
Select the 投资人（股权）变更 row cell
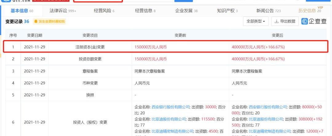pos(90,122)
